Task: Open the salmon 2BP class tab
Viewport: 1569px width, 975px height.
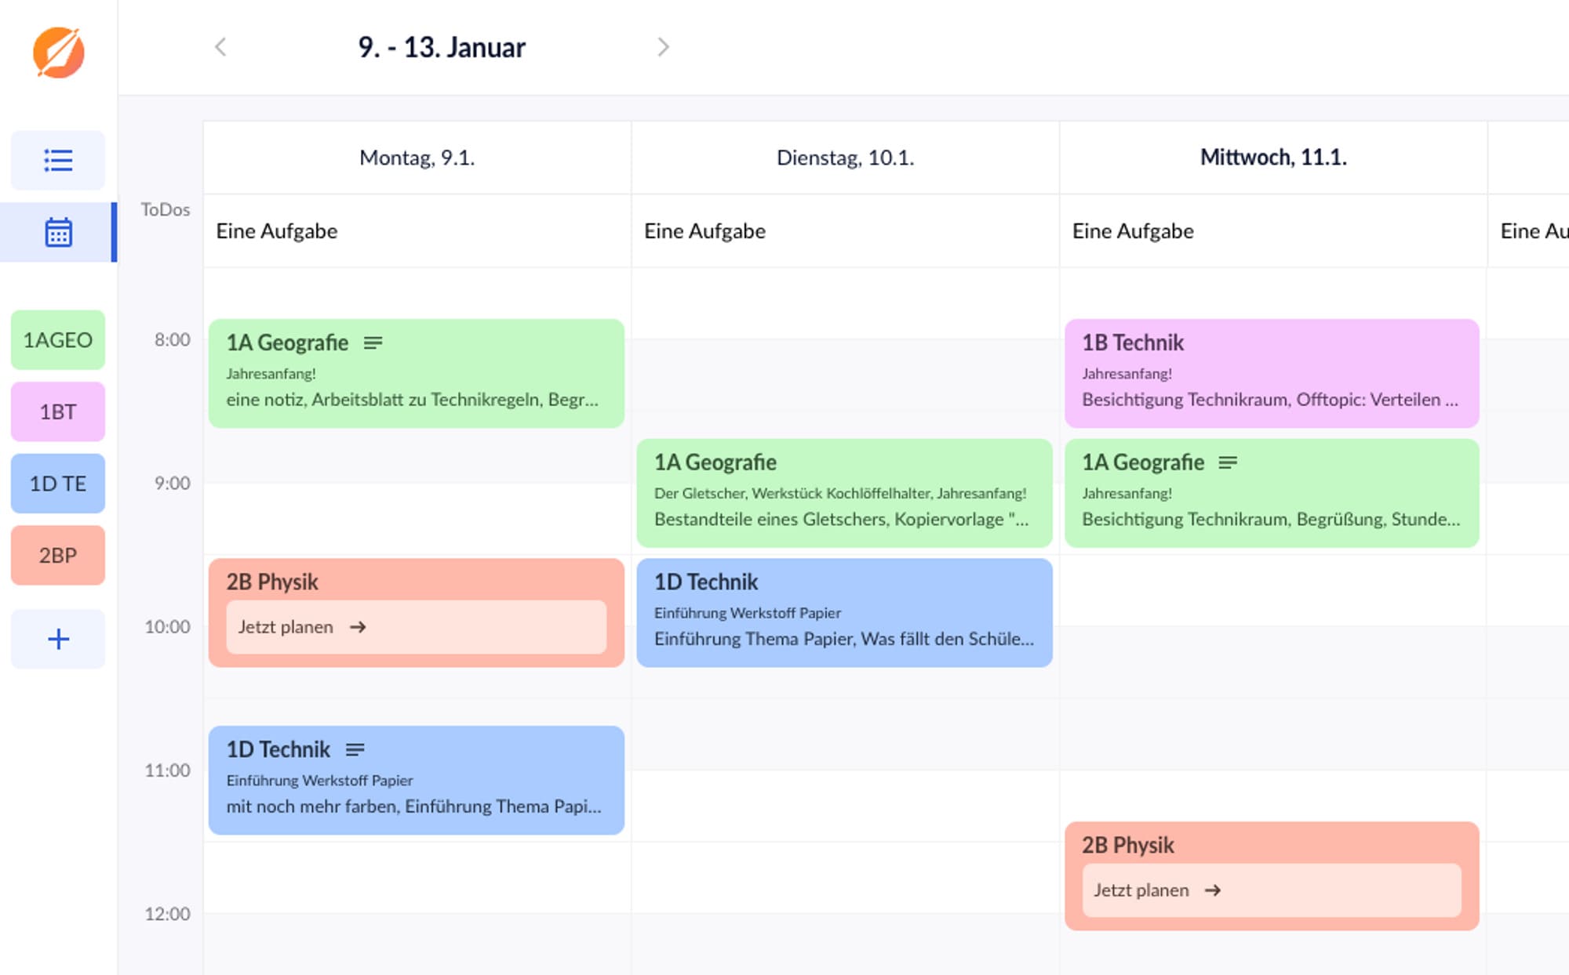Action: pos(58,556)
